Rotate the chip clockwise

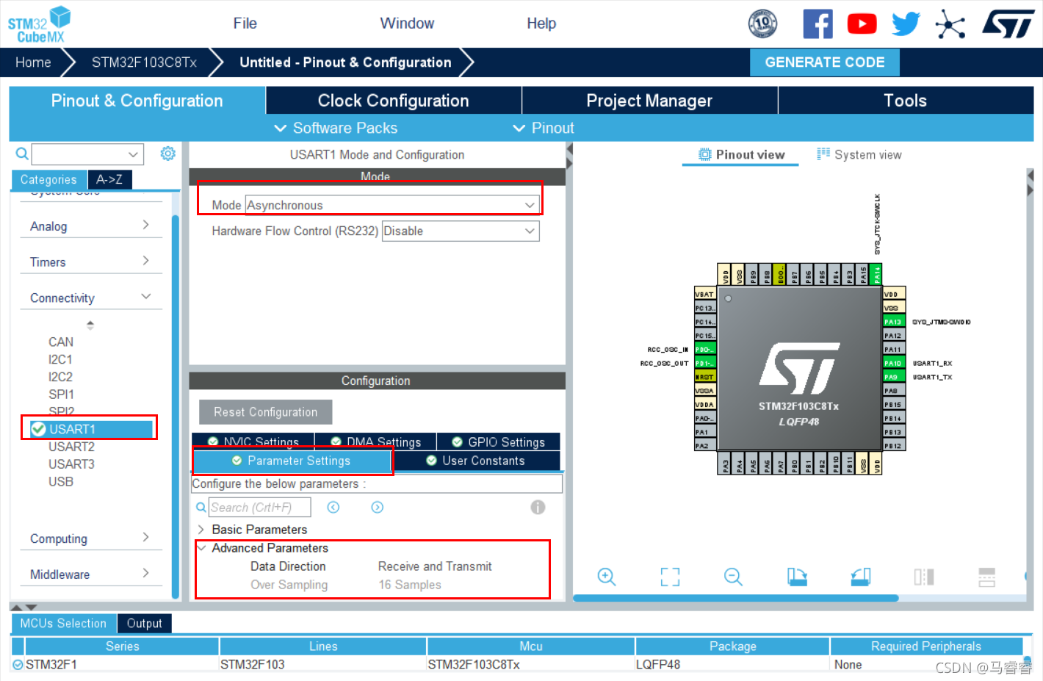pyautogui.click(x=797, y=577)
